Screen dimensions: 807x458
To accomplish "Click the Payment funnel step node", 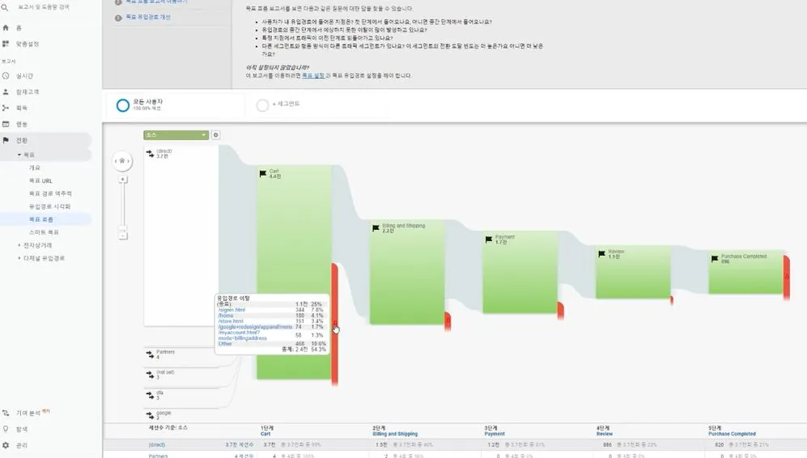I will [520, 272].
